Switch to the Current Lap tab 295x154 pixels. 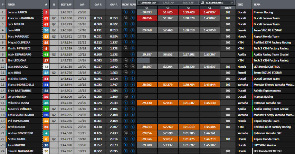[148, 2]
